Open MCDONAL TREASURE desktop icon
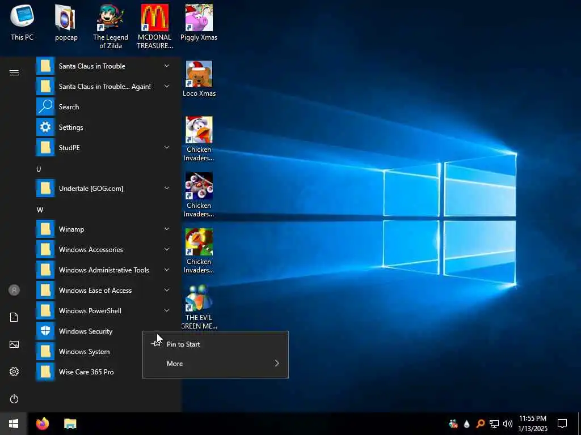 [154, 27]
